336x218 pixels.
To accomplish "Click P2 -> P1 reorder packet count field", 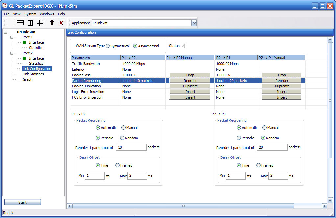I will 272,147.
